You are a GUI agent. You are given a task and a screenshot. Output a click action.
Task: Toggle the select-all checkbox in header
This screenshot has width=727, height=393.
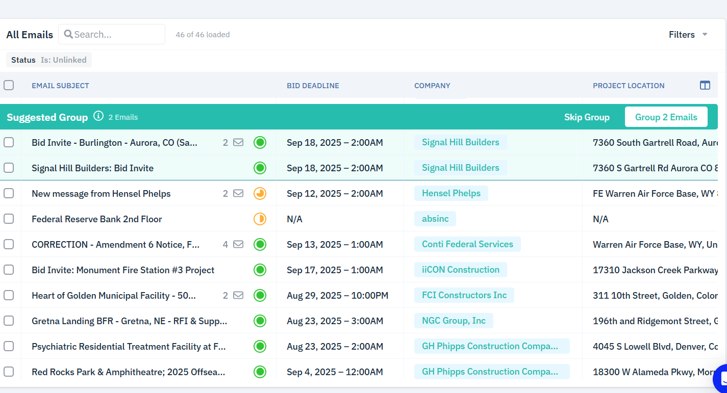[x=9, y=85]
